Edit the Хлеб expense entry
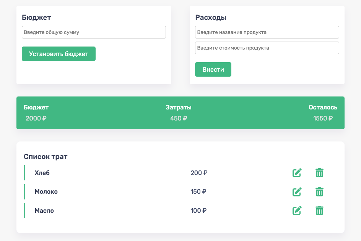This screenshot has height=241, width=361. click(x=297, y=173)
